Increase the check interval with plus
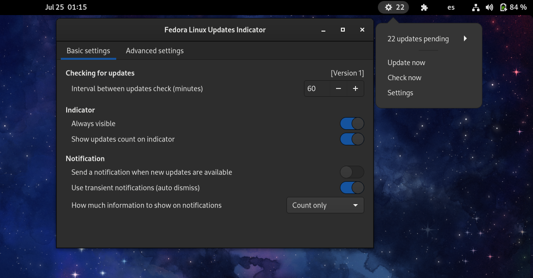This screenshot has height=278, width=533. (x=355, y=88)
